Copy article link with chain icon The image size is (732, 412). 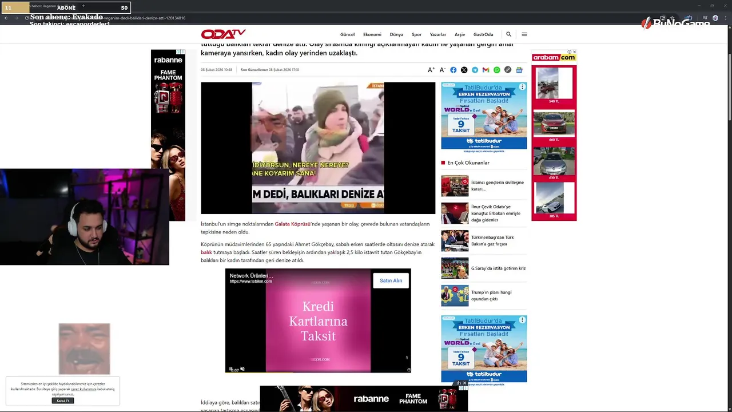[508, 70]
